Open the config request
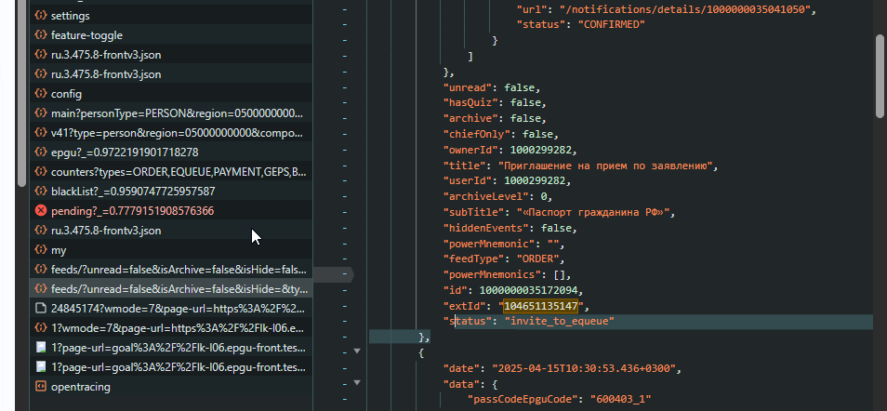 tap(171, 94)
